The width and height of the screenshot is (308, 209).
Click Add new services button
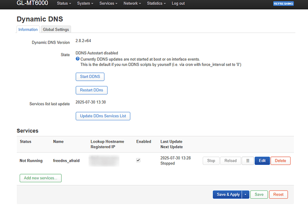41,178
